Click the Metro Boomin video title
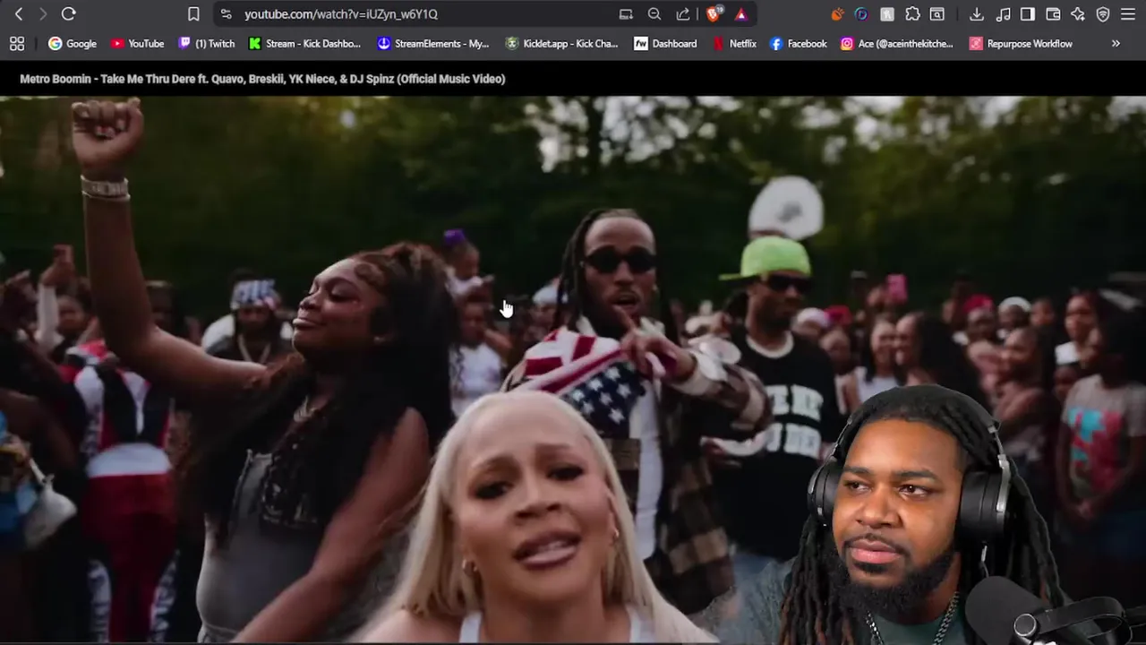1146x645 pixels. [x=262, y=79]
